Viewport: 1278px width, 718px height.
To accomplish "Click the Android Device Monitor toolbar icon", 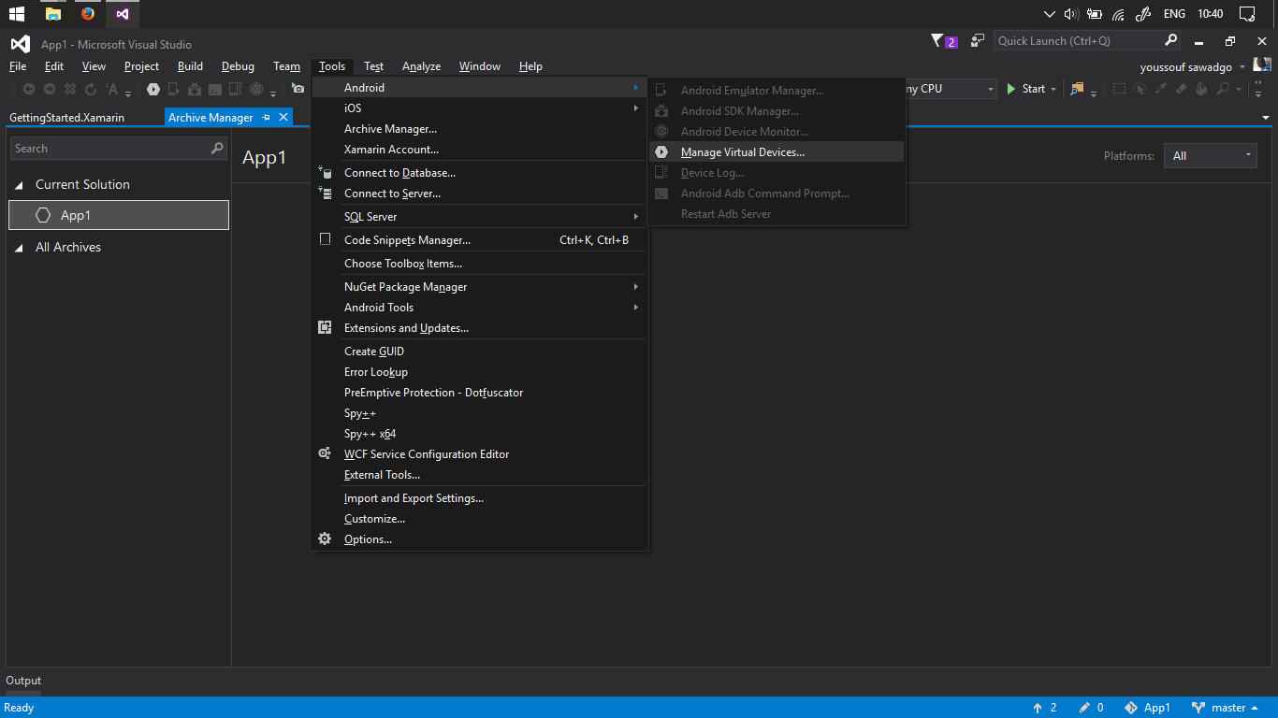I will click(x=256, y=89).
